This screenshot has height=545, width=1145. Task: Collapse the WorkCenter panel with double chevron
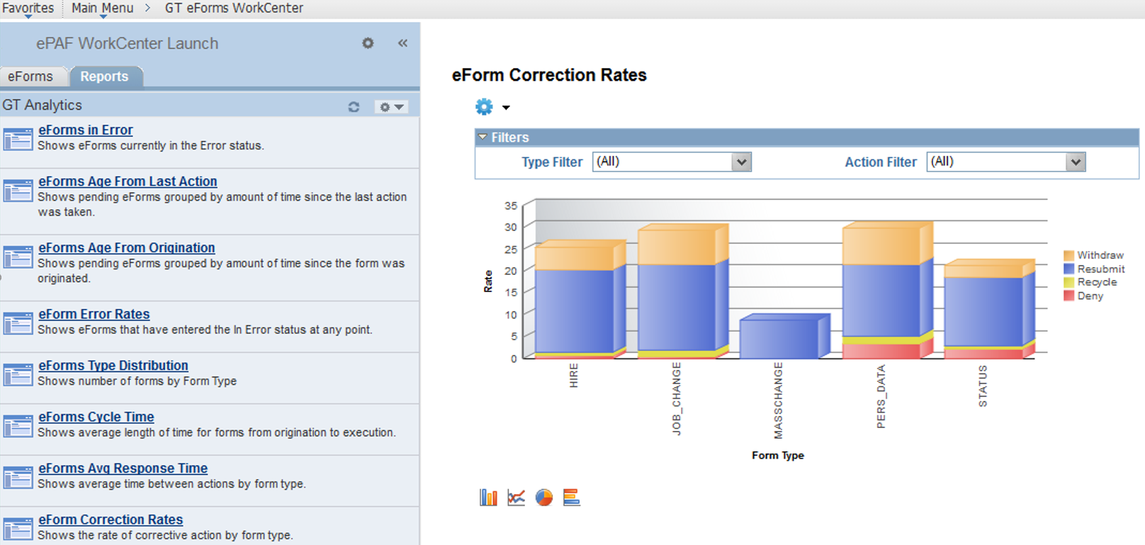[x=402, y=43]
